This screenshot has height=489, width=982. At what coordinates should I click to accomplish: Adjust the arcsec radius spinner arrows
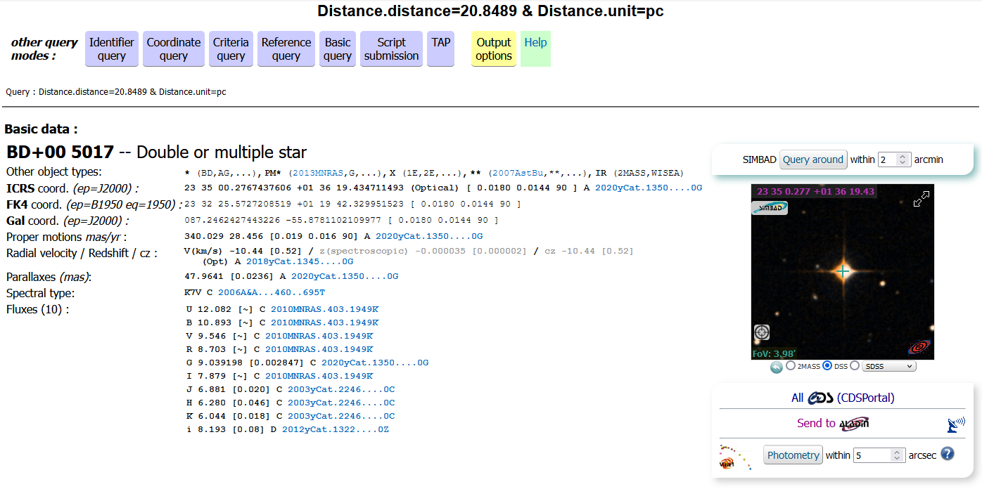pos(896,455)
